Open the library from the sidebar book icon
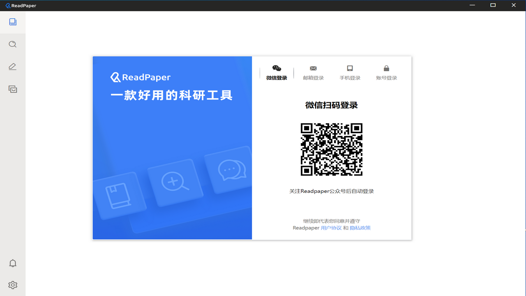The height and width of the screenshot is (296, 526). click(13, 22)
